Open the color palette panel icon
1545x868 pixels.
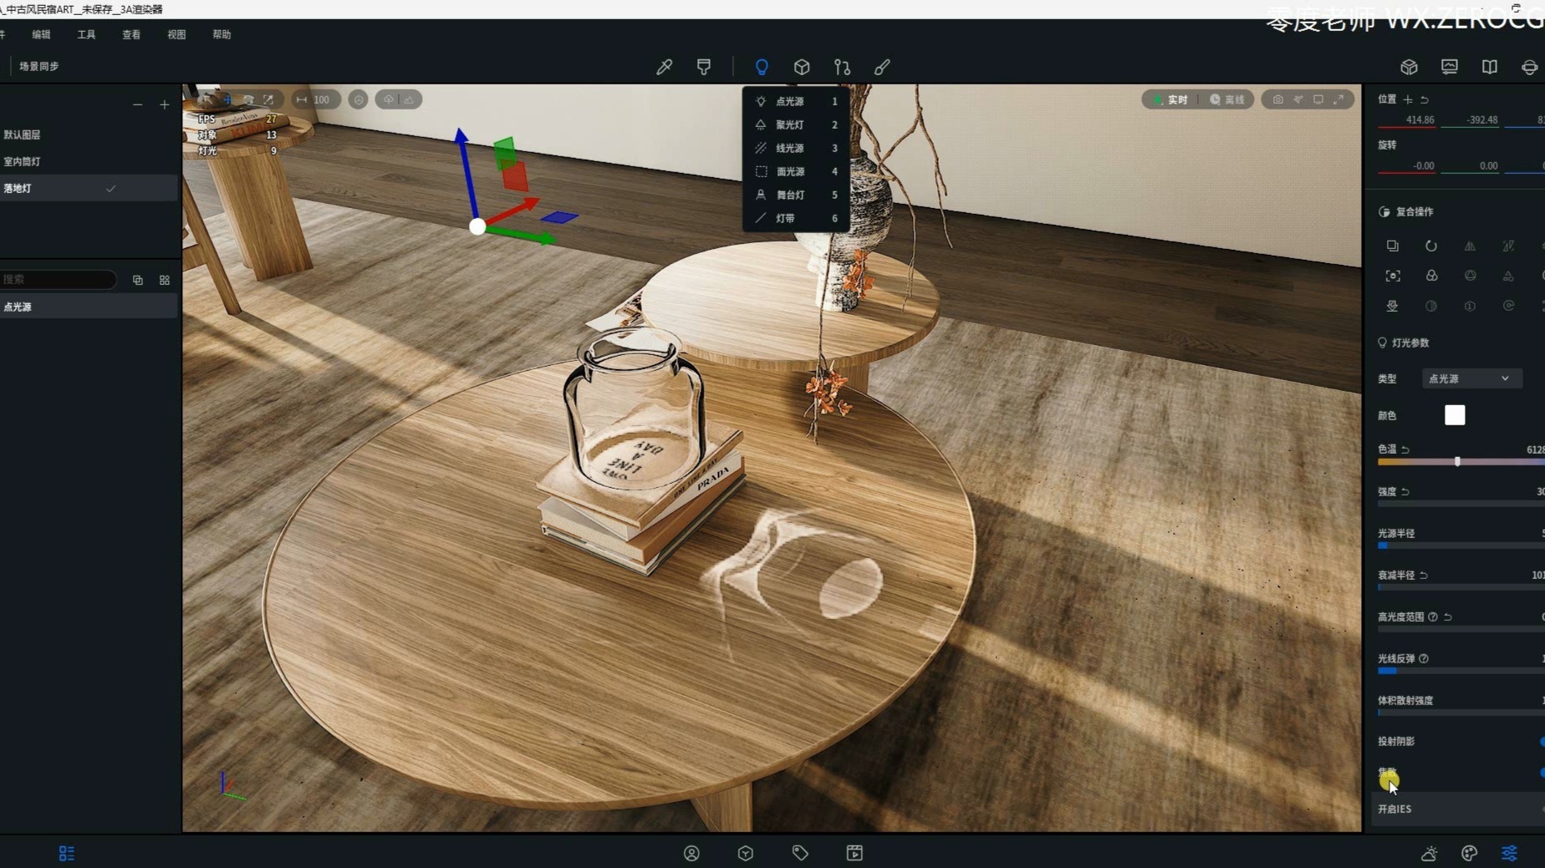[x=1469, y=853]
